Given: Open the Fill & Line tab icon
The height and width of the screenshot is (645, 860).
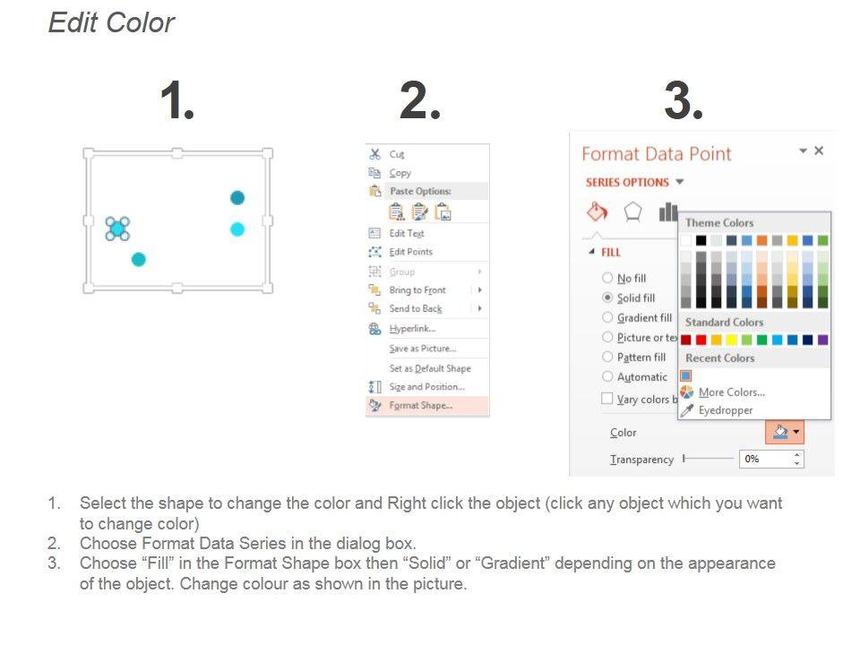Looking at the screenshot, I should 598,211.
